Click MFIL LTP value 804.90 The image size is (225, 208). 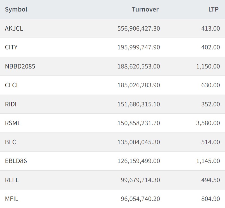(x=211, y=199)
